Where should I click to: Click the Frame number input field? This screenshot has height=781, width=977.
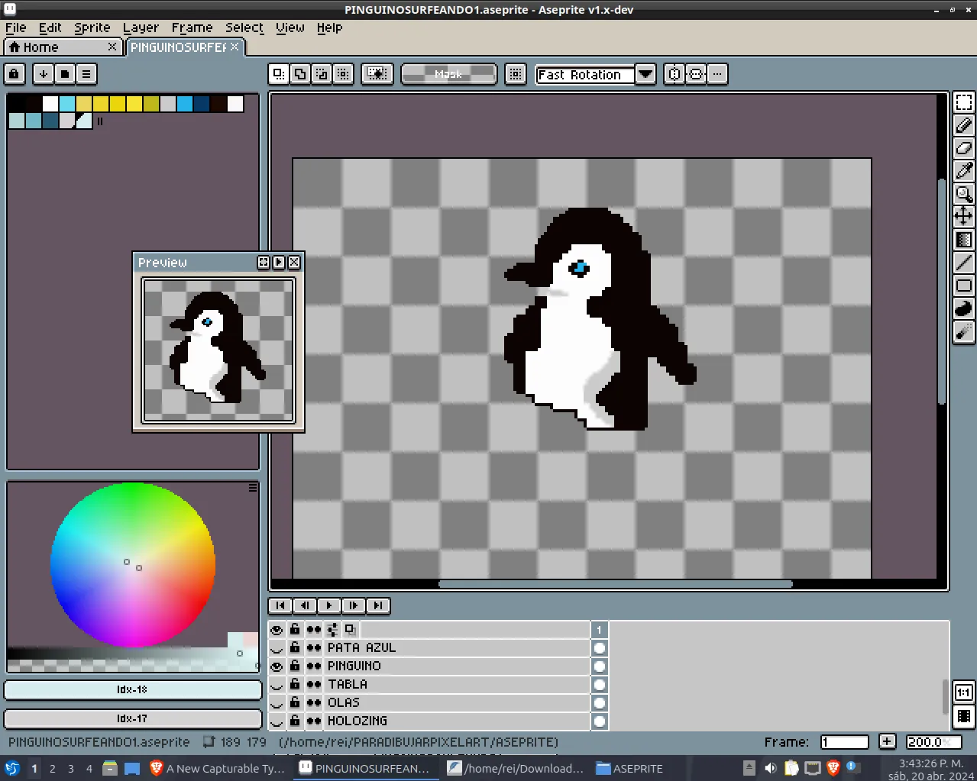[x=845, y=742]
